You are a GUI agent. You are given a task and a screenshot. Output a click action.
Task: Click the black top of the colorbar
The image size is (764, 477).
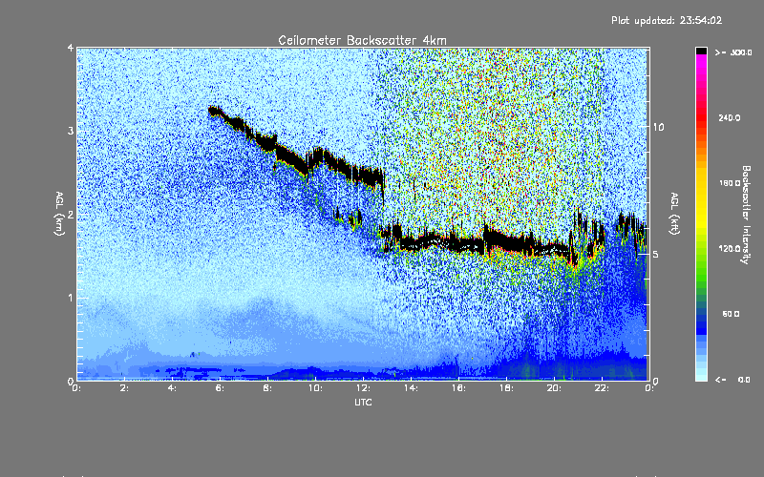pos(701,51)
